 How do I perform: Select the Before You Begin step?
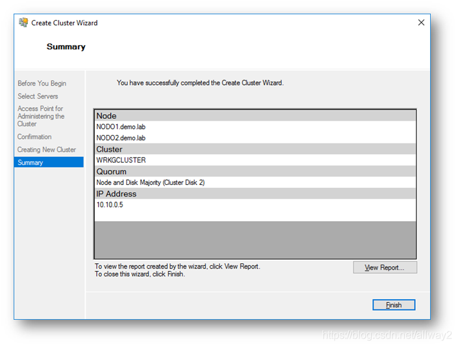coord(42,83)
